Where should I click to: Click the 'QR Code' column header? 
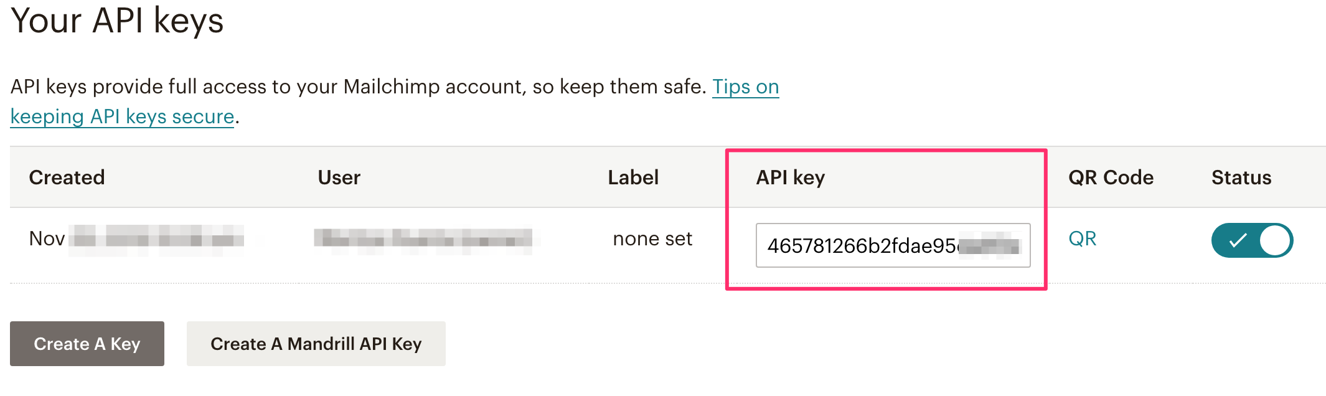[x=1111, y=177]
